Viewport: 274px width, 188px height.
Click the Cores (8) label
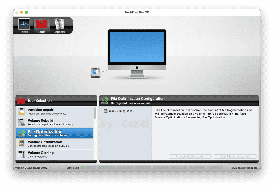73,168
